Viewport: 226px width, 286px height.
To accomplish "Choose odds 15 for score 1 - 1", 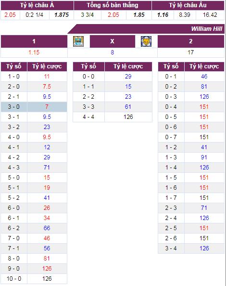I will pyautogui.click(x=128, y=87).
